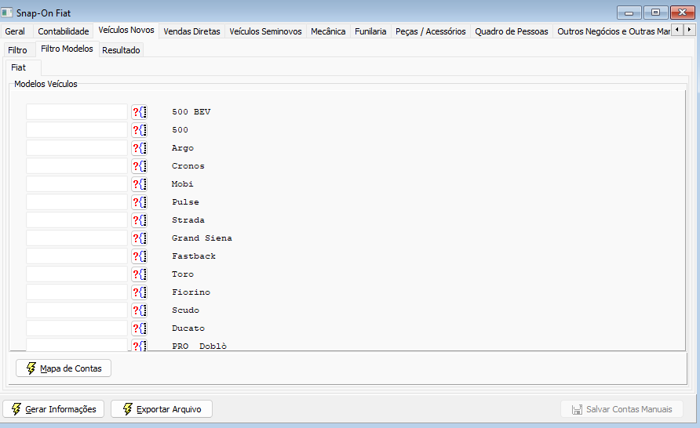Click the Cronos model input field

tap(77, 166)
